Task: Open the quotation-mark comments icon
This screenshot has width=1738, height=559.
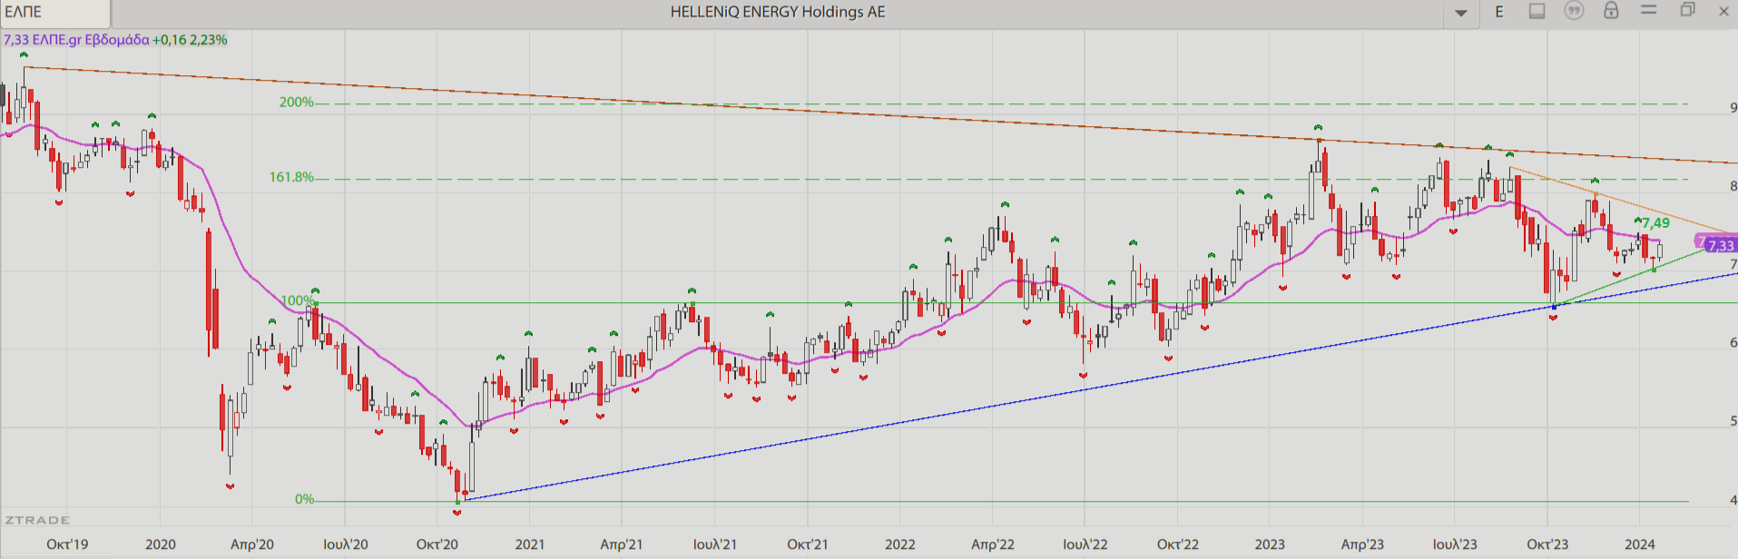Action: (x=1574, y=11)
